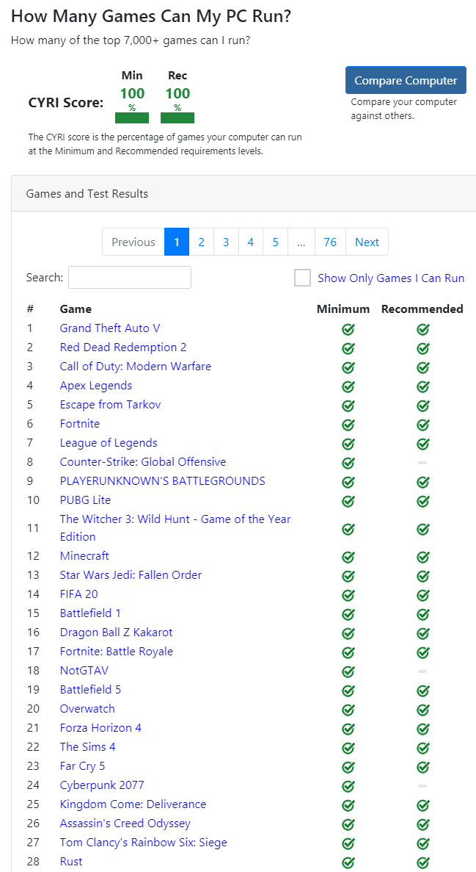The image size is (476, 872).
Task: Click Recommended checkmark for Forza Horizon 4
Action: click(x=422, y=729)
